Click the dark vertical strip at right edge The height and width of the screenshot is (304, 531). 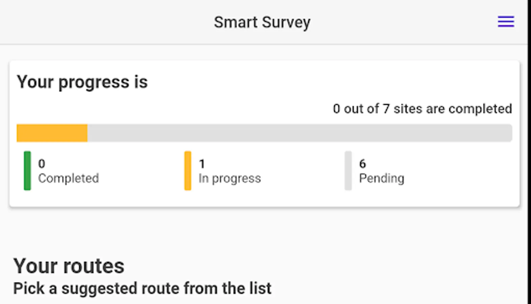529,152
